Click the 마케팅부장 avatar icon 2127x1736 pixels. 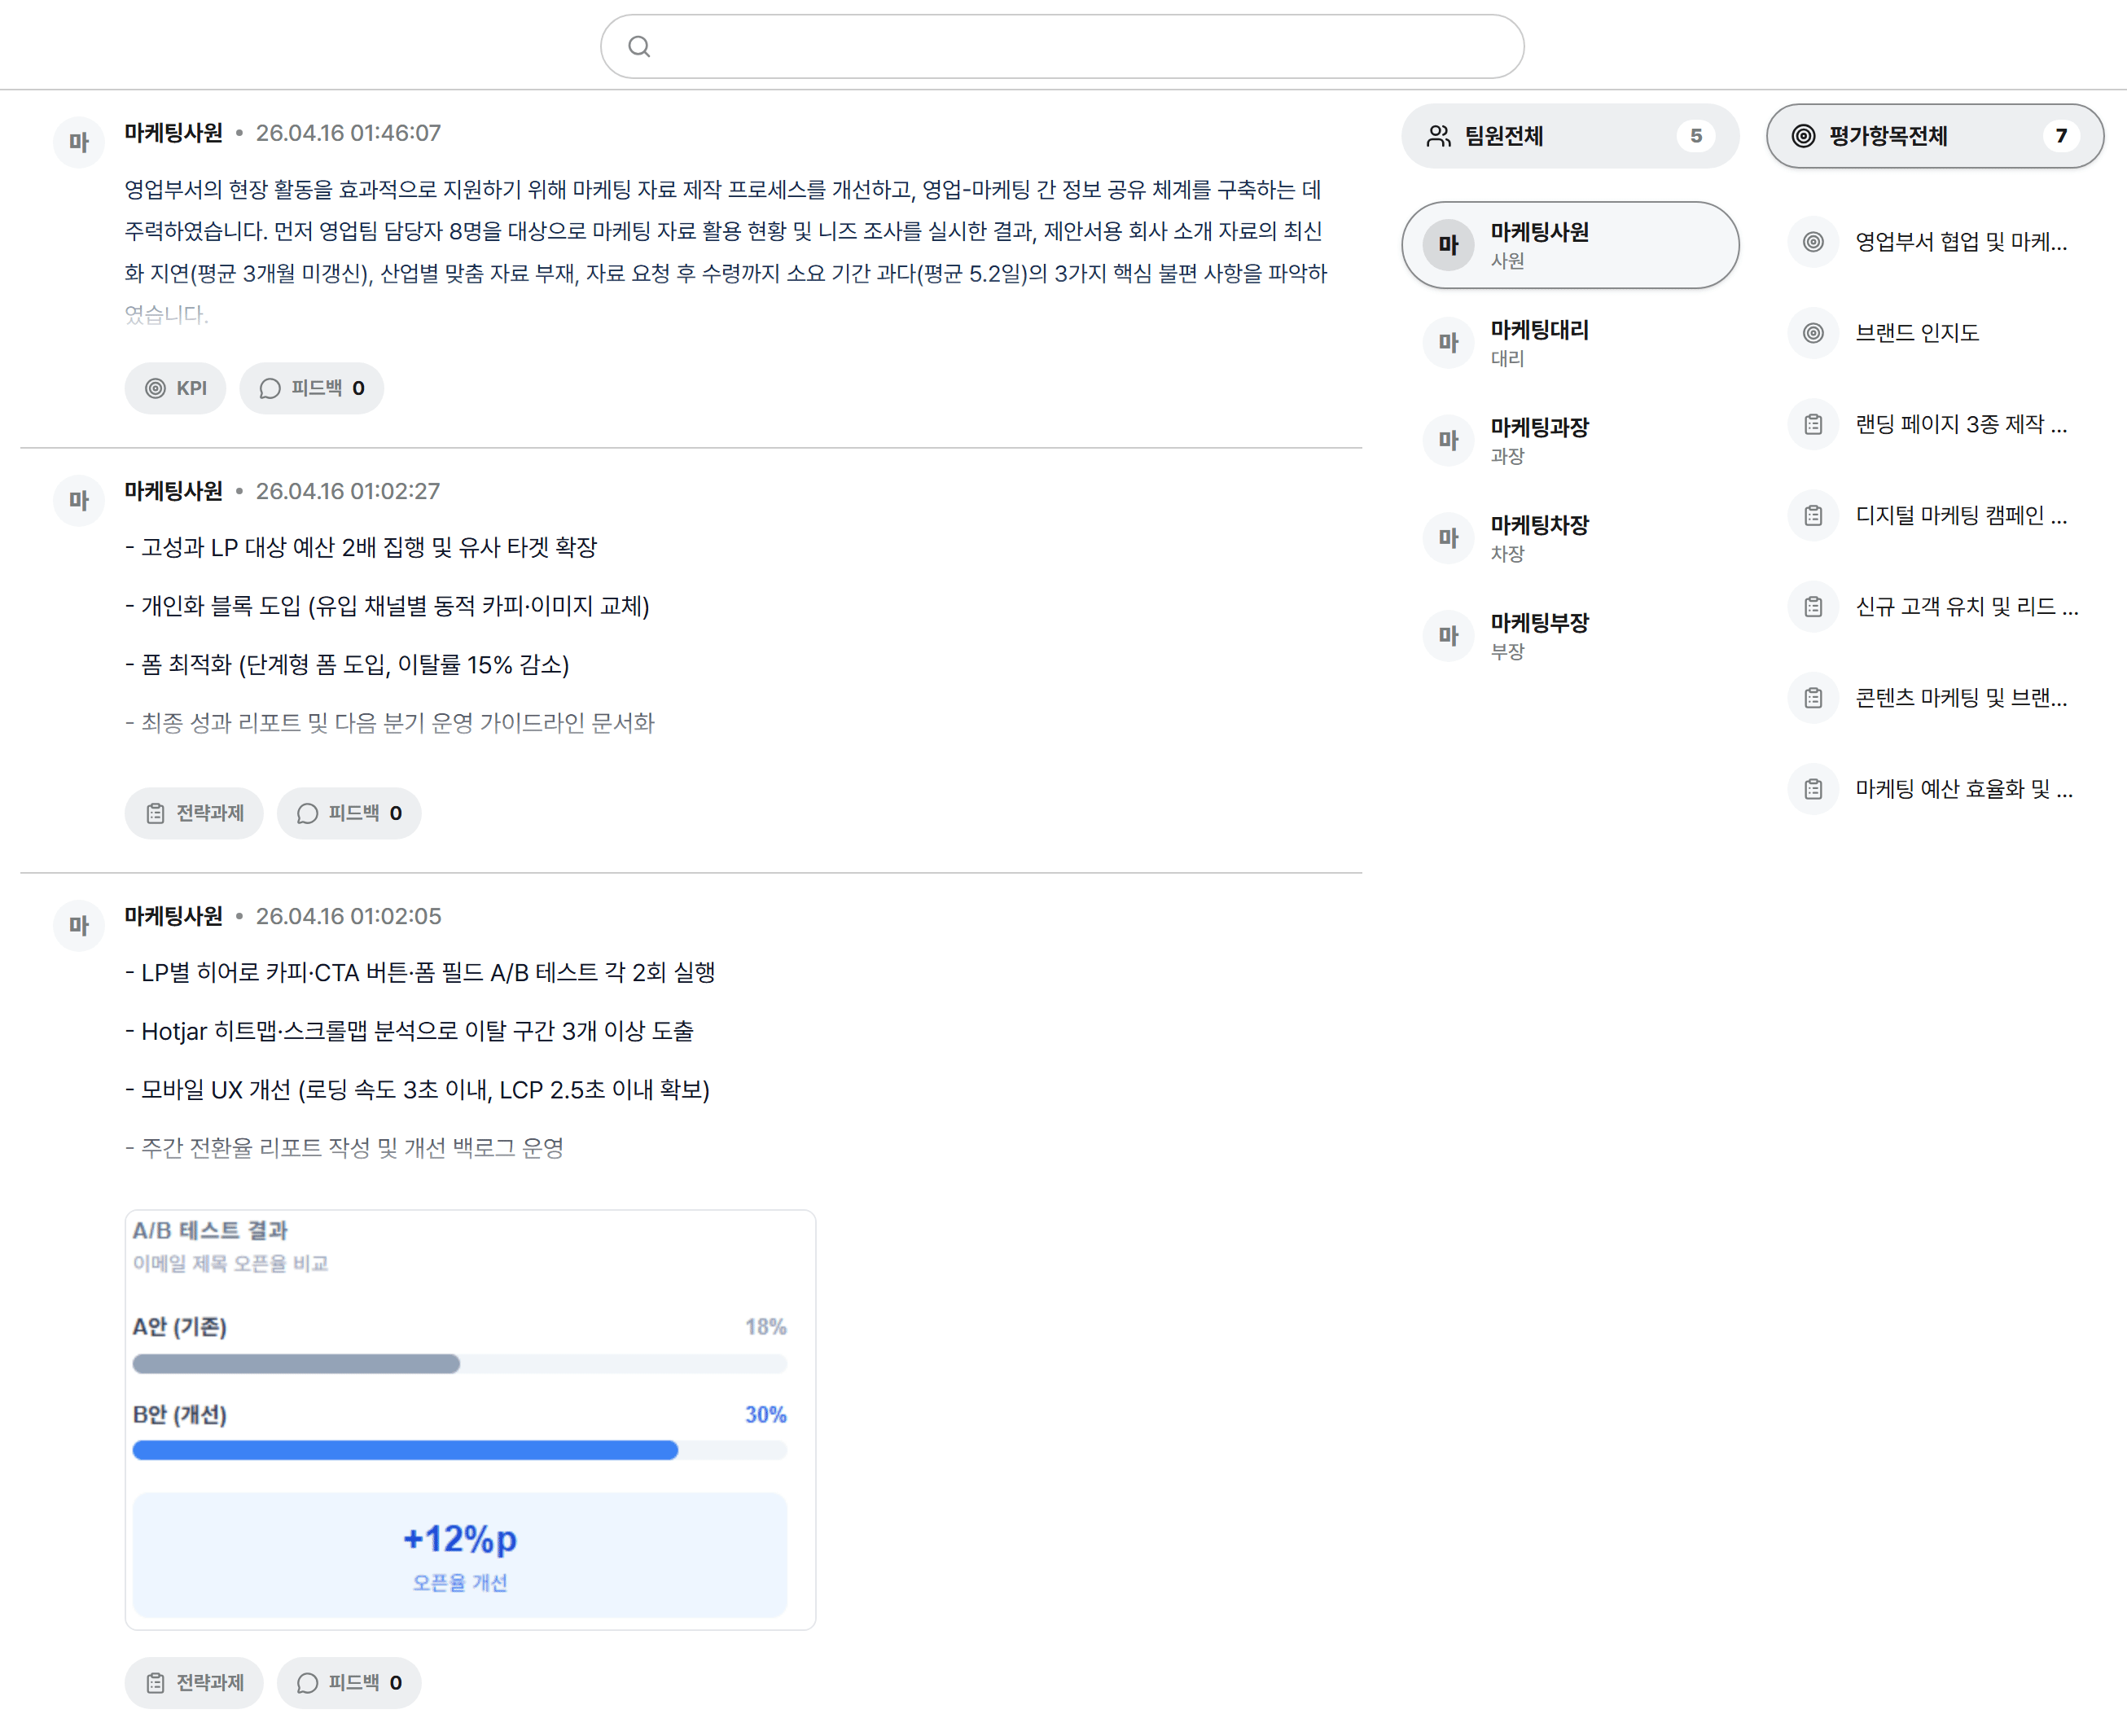click(1448, 636)
